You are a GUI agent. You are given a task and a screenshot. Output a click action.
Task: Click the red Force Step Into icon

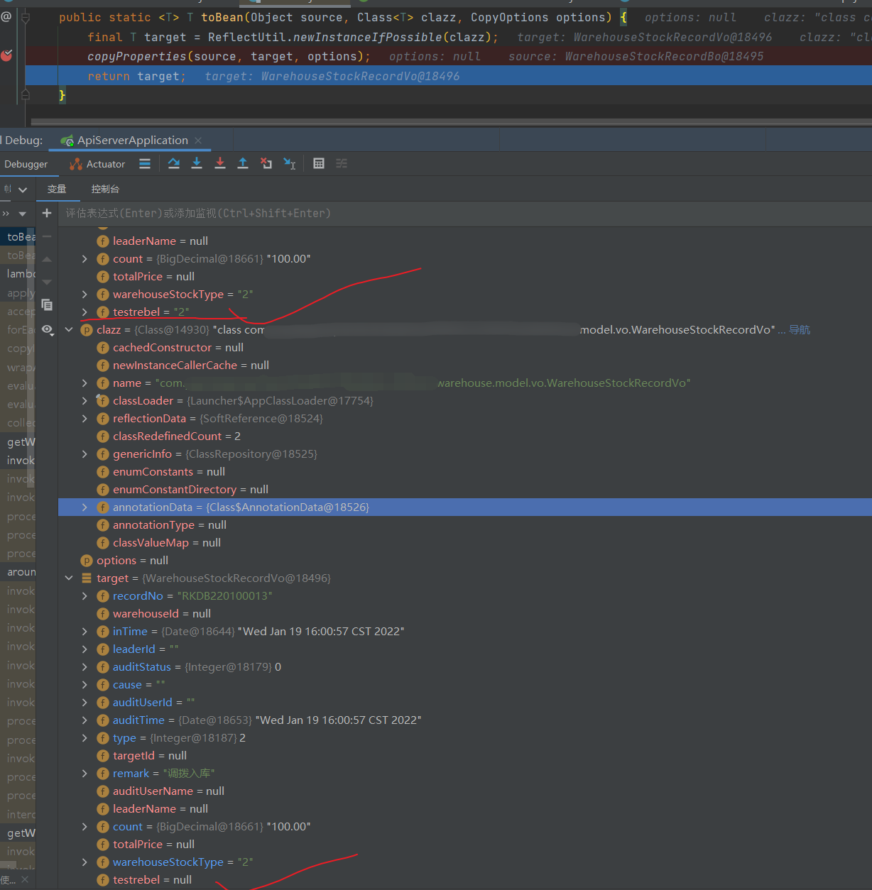pos(220,164)
